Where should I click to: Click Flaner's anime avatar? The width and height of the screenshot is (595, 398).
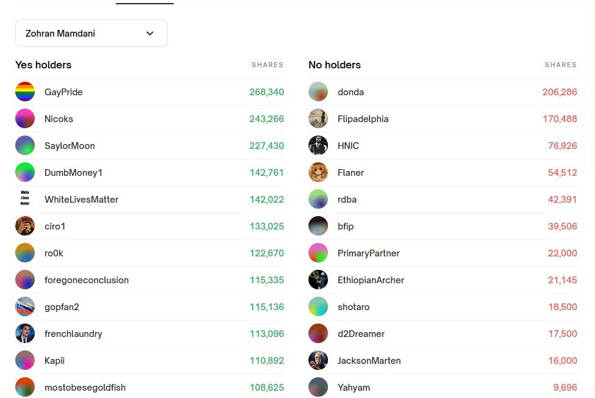pyautogui.click(x=318, y=173)
